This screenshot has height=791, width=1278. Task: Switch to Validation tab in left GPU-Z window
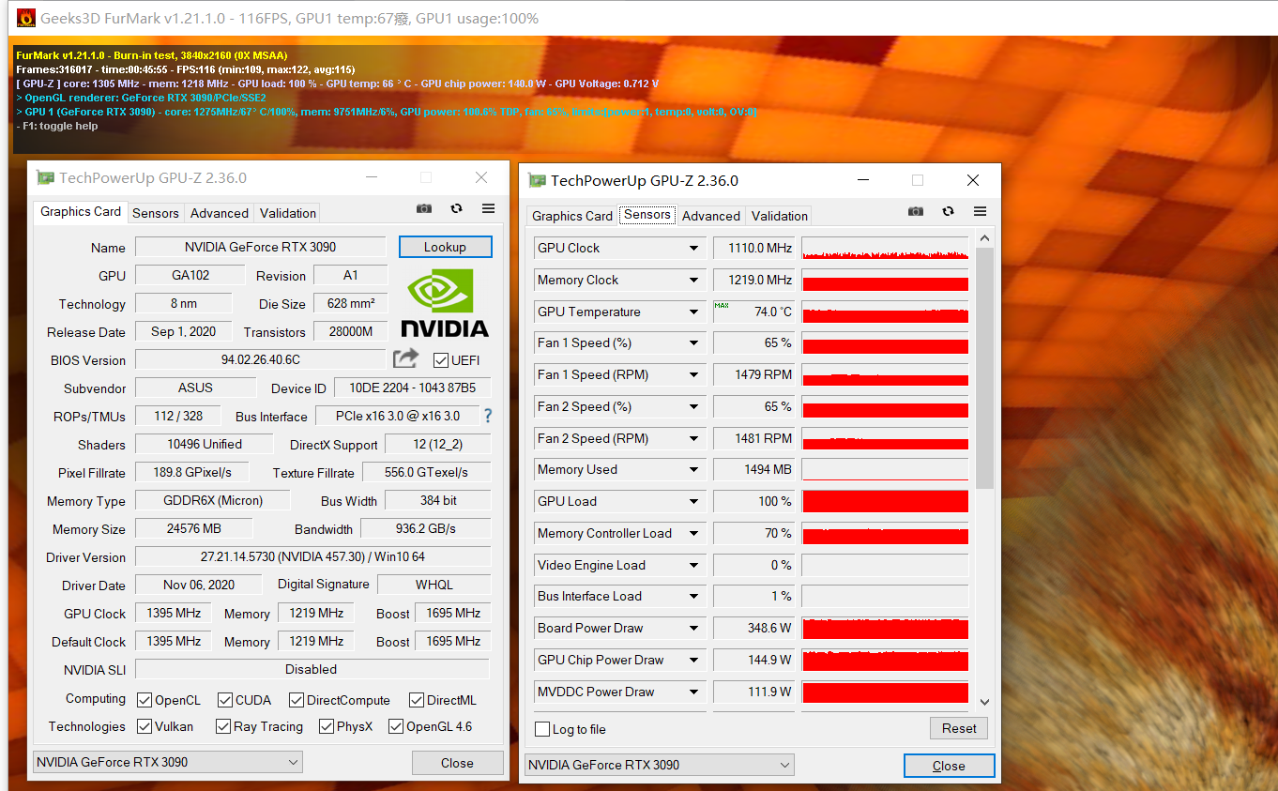pos(288,213)
